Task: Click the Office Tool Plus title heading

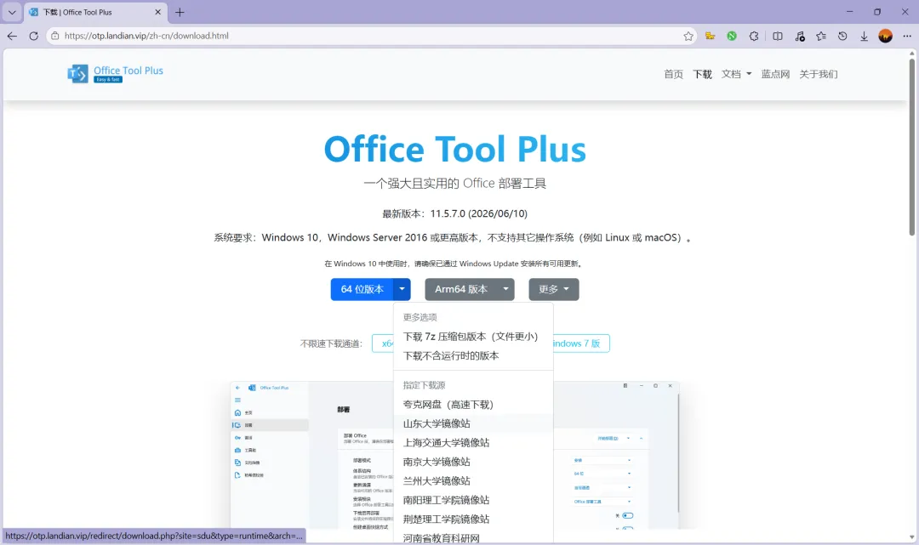Action: [x=454, y=149]
